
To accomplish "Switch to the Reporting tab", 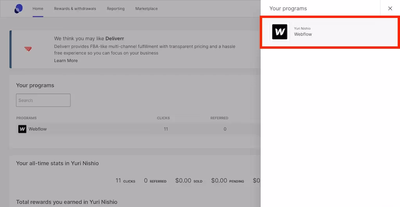I will (x=116, y=9).
